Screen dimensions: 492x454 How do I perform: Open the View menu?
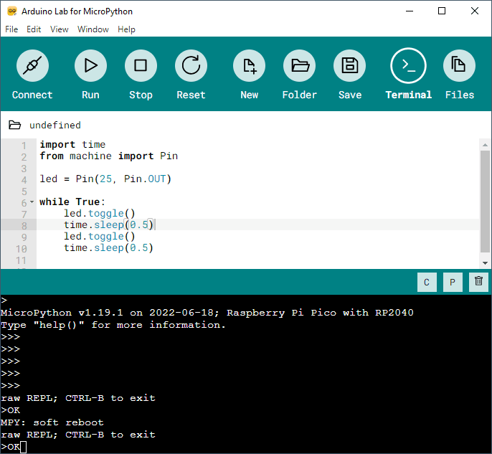[x=60, y=29]
